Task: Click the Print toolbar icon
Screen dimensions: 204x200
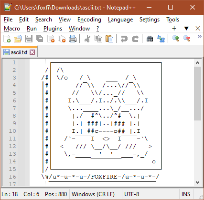Action: [x=73, y=39]
